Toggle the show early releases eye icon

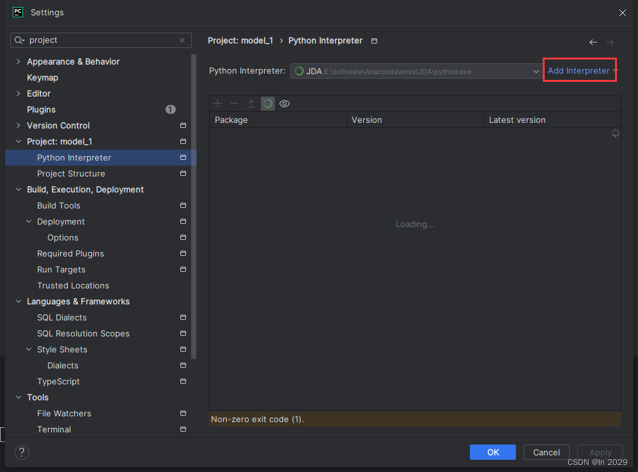pos(284,104)
